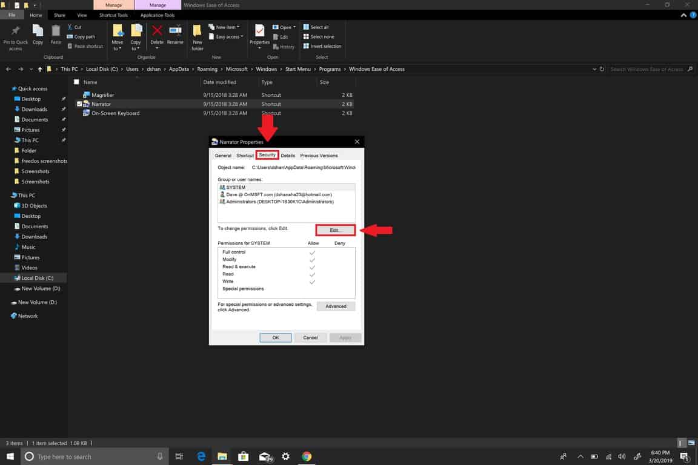Click the Advanced button
This screenshot has height=465, width=698.
point(336,306)
